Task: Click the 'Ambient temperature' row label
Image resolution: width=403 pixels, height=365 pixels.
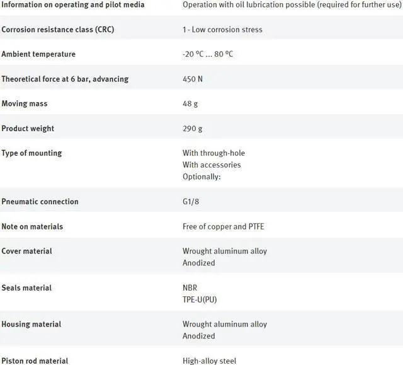Action: (38, 54)
